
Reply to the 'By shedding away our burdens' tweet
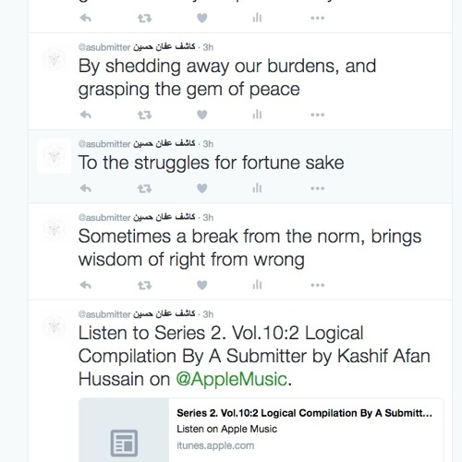tap(86, 115)
